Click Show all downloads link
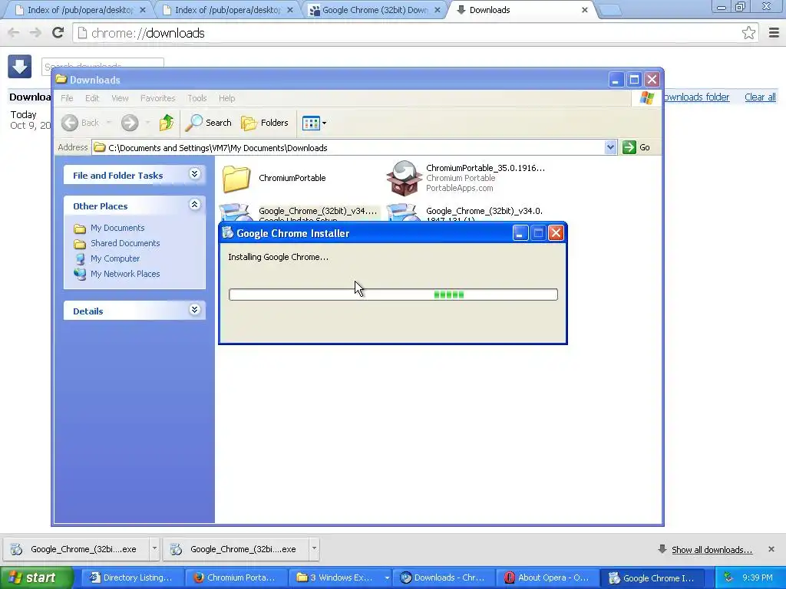 pos(712,550)
